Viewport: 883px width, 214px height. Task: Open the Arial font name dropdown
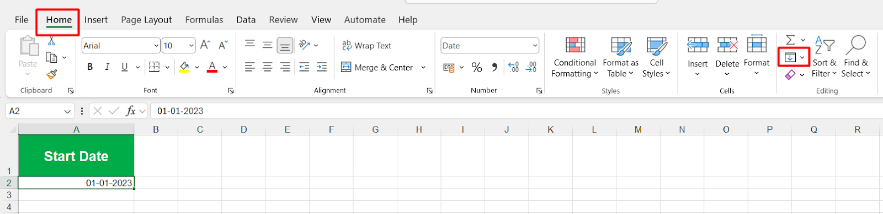pos(156,46)
